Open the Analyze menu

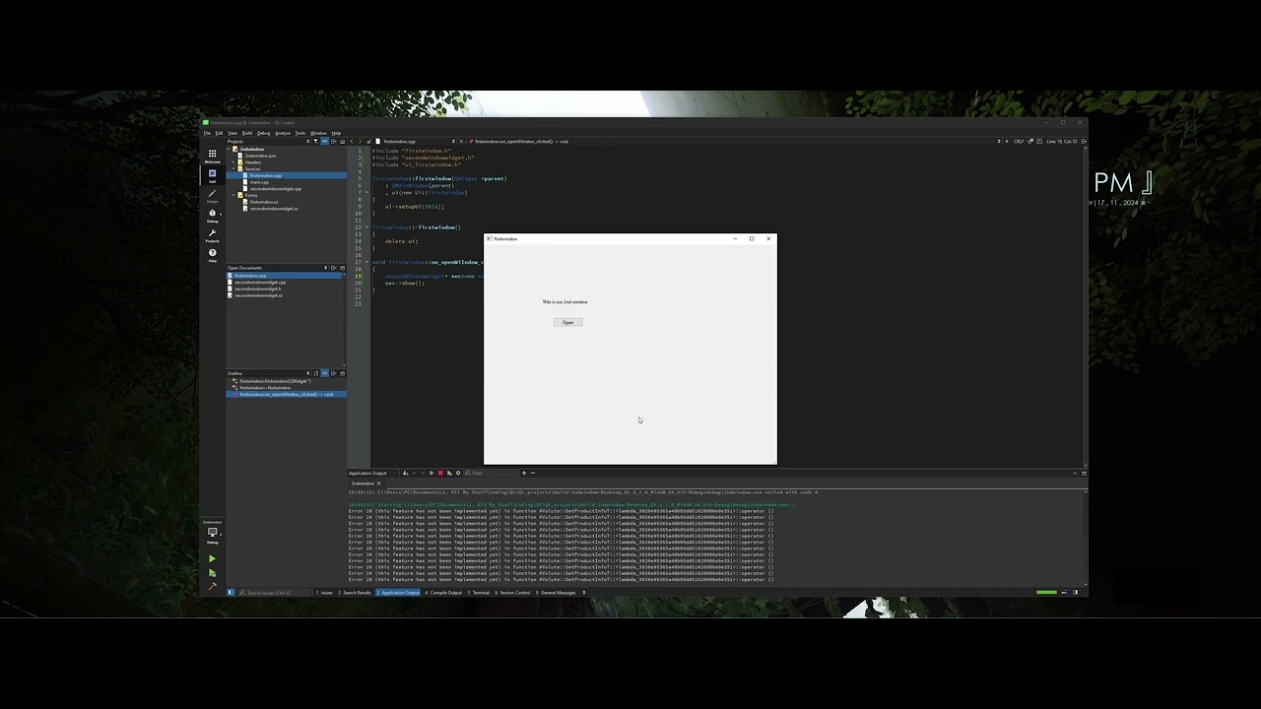click(x=283, y=133)
